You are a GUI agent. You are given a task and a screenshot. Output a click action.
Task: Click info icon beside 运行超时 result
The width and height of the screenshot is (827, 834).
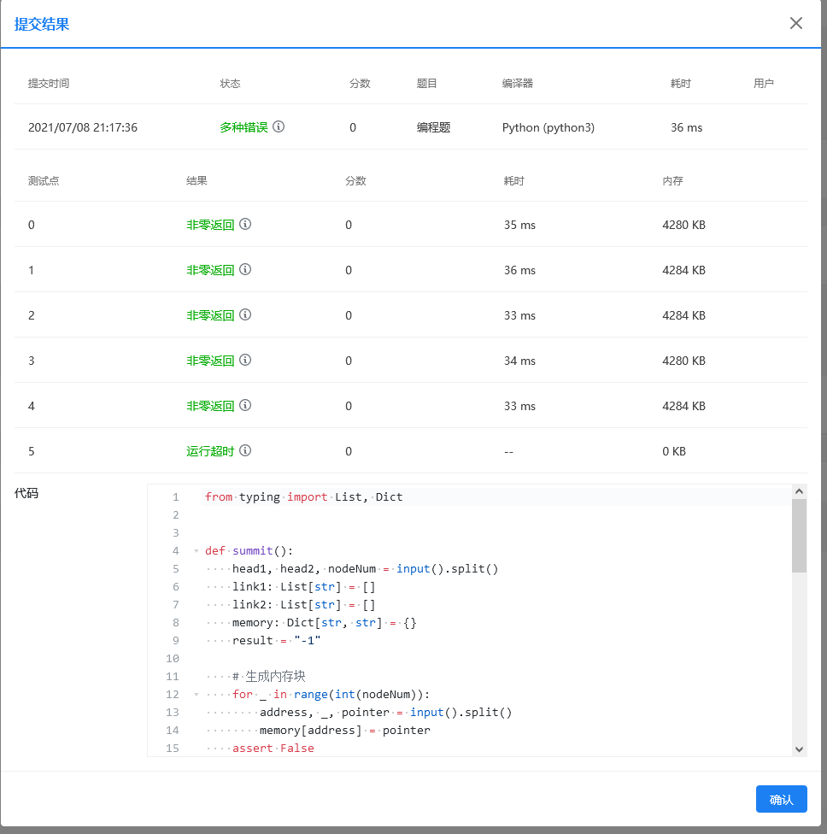click(x=245, y=450)
